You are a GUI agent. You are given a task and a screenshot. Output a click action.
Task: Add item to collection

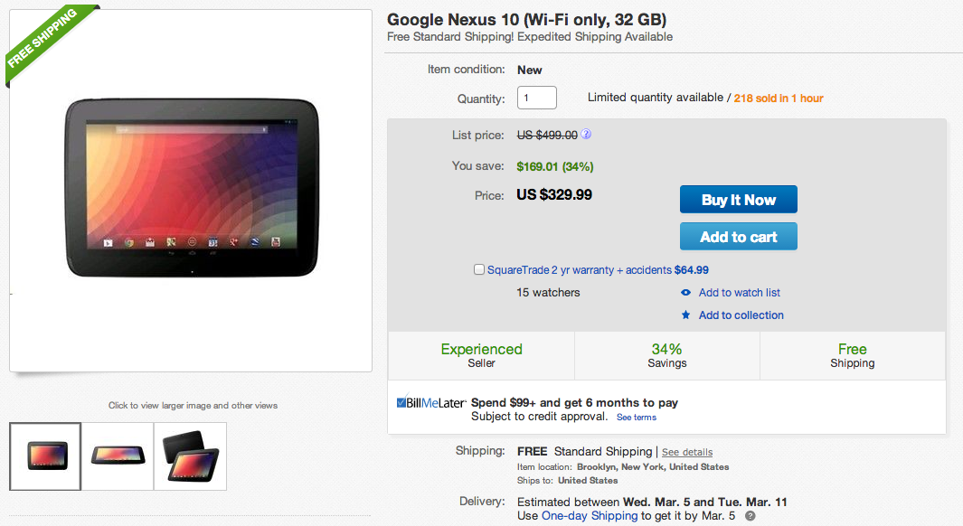pos(741,315)
